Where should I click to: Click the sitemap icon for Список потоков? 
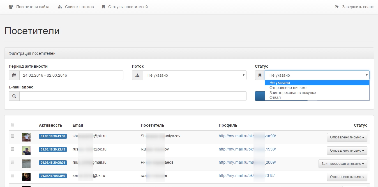click(60, 7)
